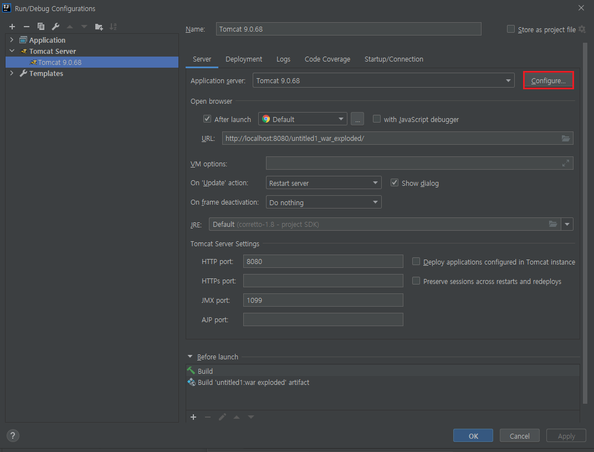Click the Apply button
The height and width of the screenshot is (452, 594).
click(x=566, y=436)
